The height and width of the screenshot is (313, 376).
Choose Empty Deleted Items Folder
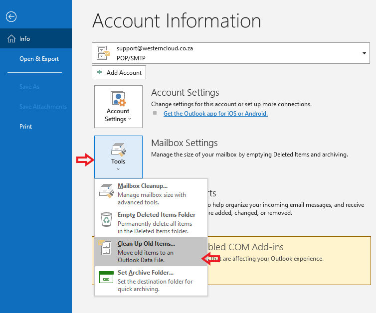click(151, 223)
